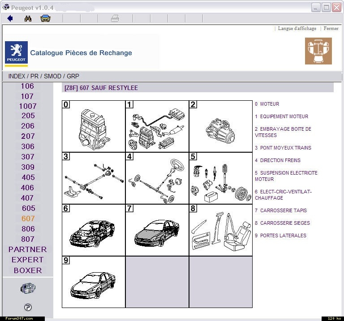The width and height of the screenshot is (344, 321).
Task: Open group 3 axle and hubs thumbnail
Action: point(94,178)
